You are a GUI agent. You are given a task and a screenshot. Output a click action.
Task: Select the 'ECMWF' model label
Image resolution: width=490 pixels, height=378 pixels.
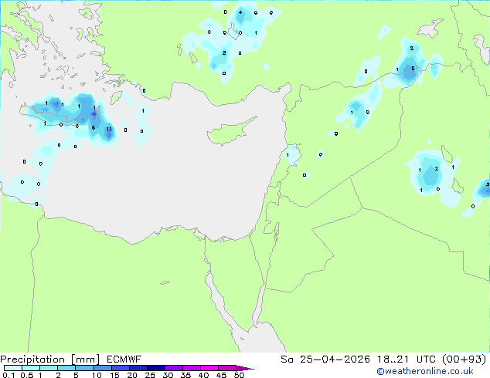(124, 359)
